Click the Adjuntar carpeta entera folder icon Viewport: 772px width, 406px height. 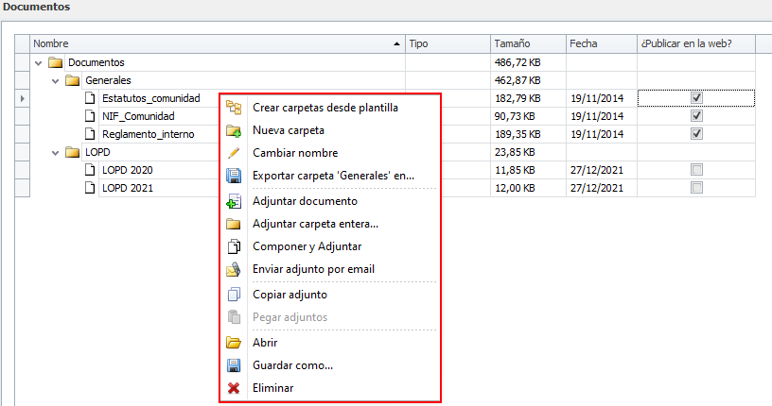(234, 224)
